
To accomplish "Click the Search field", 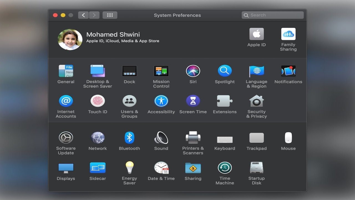I will (x=273, y=15).
